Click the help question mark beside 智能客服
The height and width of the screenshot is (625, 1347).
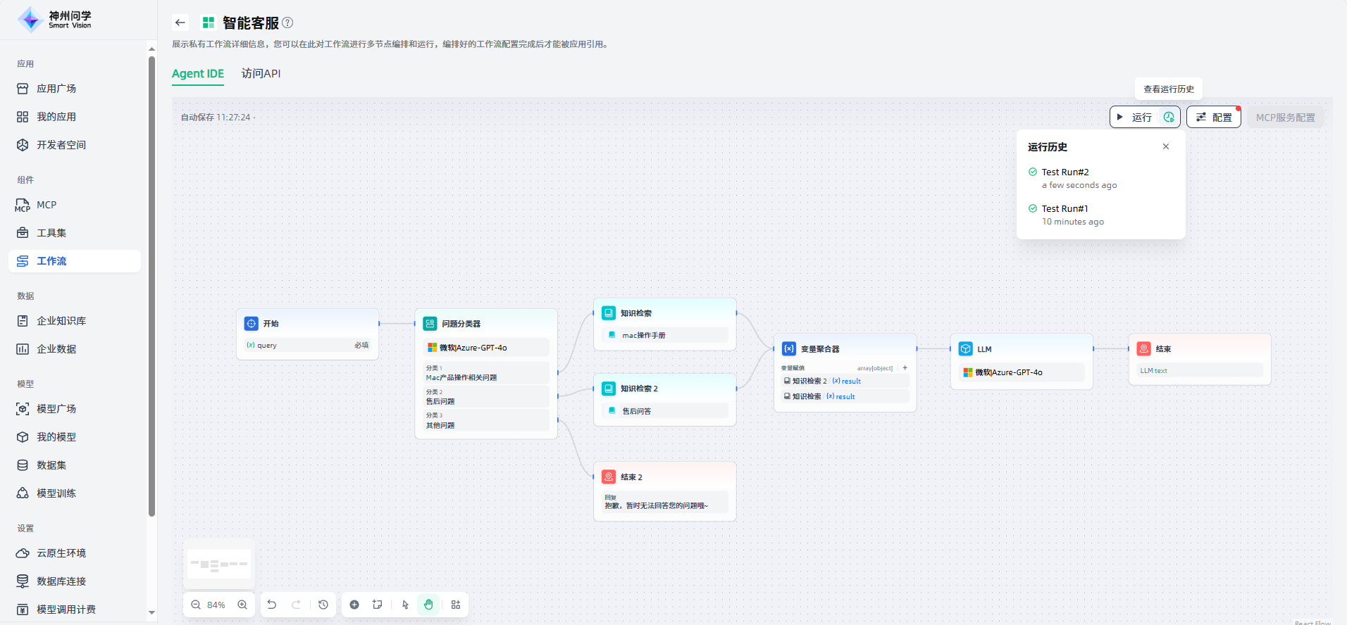click(x=287, y=23)
